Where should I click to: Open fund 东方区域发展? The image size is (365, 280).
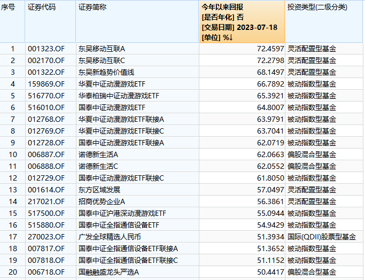(99, 190)
